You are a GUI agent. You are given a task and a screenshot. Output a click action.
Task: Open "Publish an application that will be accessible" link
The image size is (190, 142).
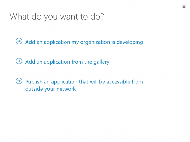point(84,82)
